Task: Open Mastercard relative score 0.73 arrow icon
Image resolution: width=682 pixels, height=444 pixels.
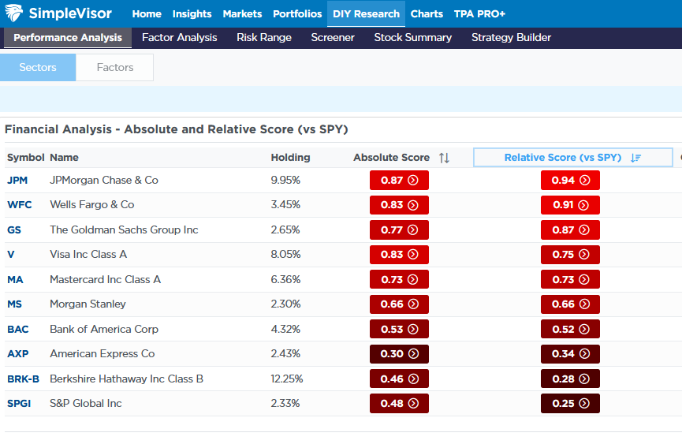Action: (584, 280)
